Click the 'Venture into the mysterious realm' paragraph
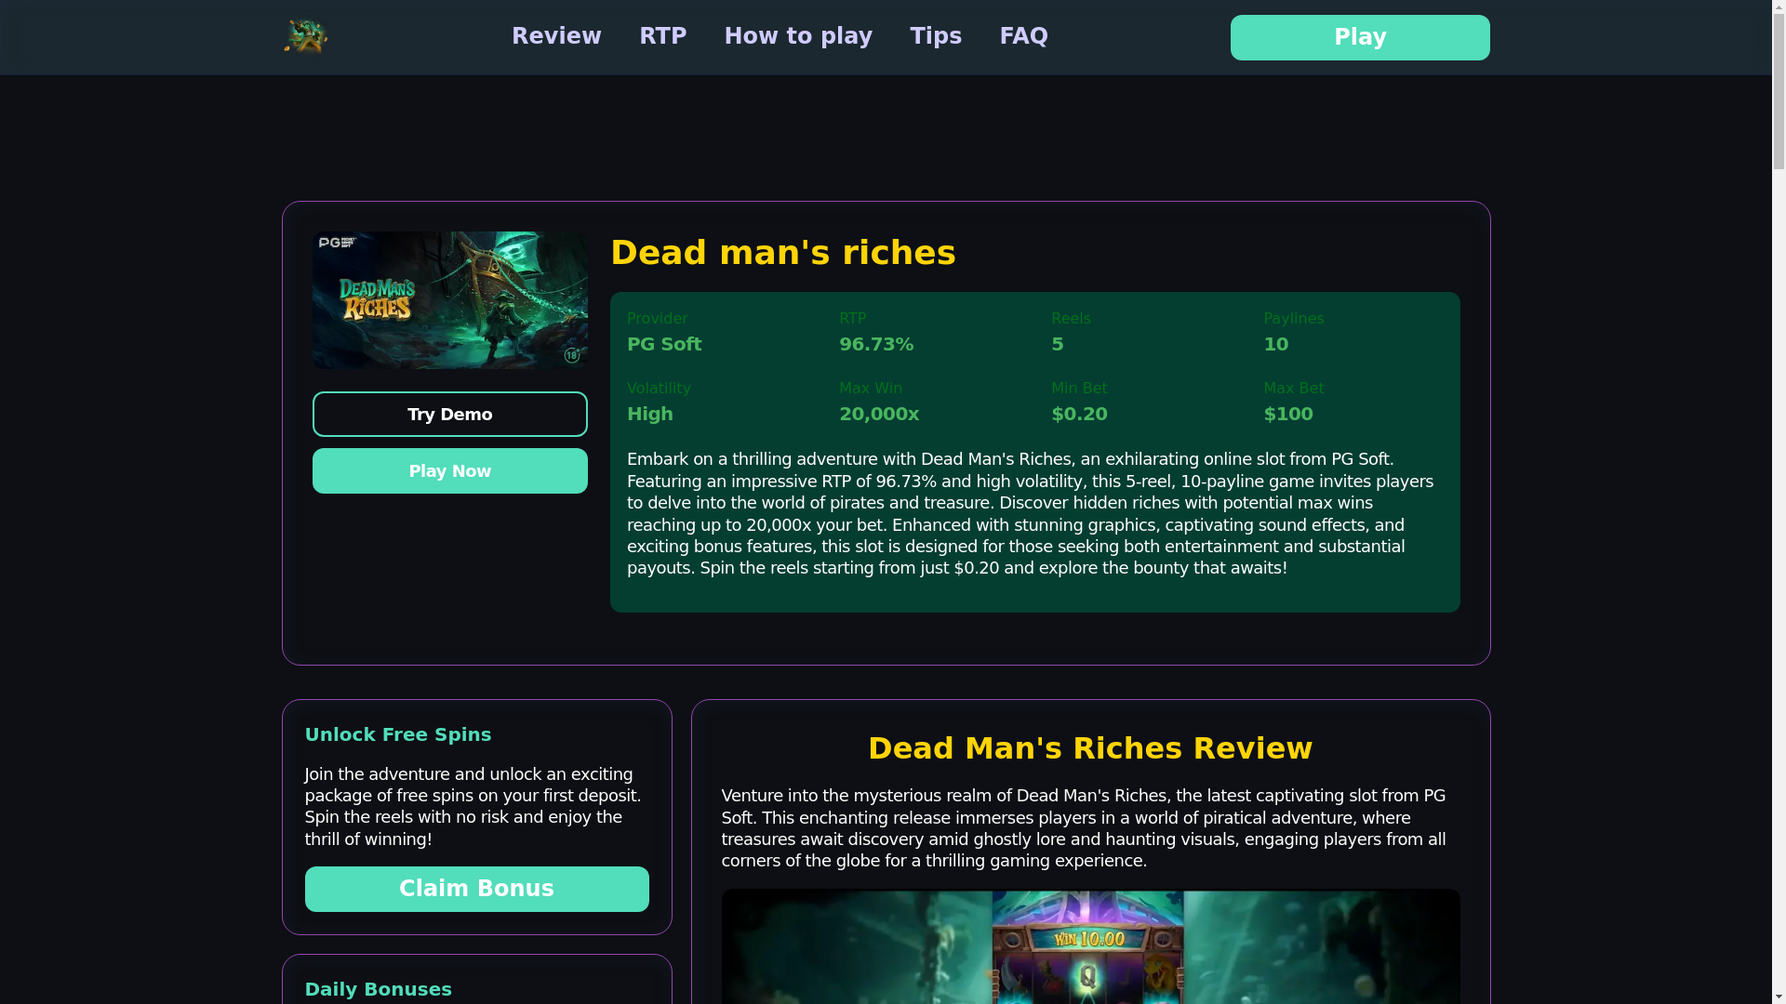Image resolution: width=1786 pixels, height=1004 pixels. pos(1090,828)
